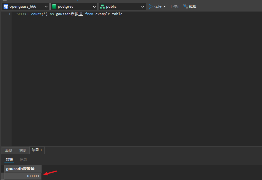Click the explain plan icon
The width and height of the screenshot is (262, 180).
[x=186, y=7]
